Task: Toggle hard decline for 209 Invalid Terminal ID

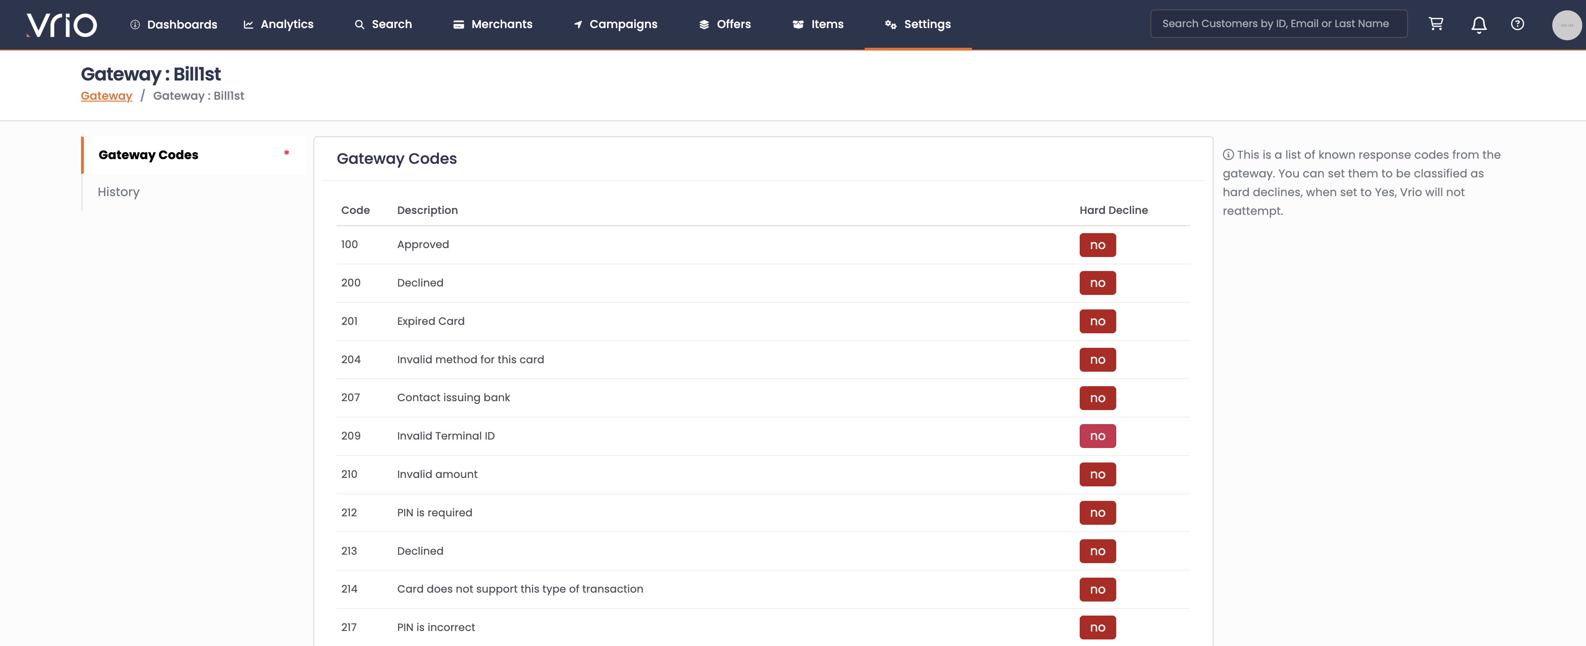Action: pyautogui.click(x=1097, y=436)
